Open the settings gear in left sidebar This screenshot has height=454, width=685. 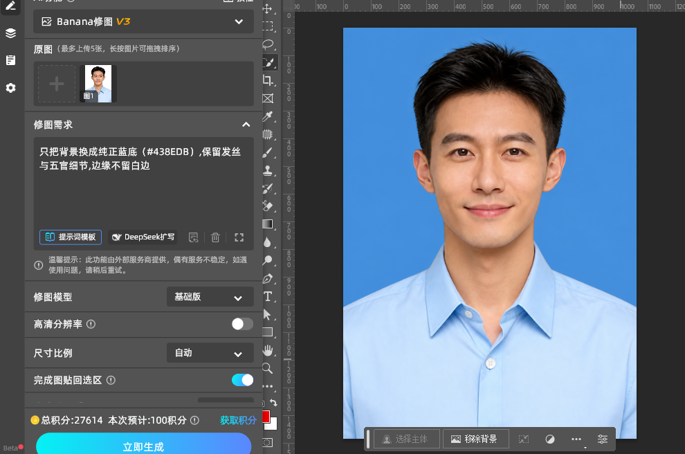pos(11,88)
